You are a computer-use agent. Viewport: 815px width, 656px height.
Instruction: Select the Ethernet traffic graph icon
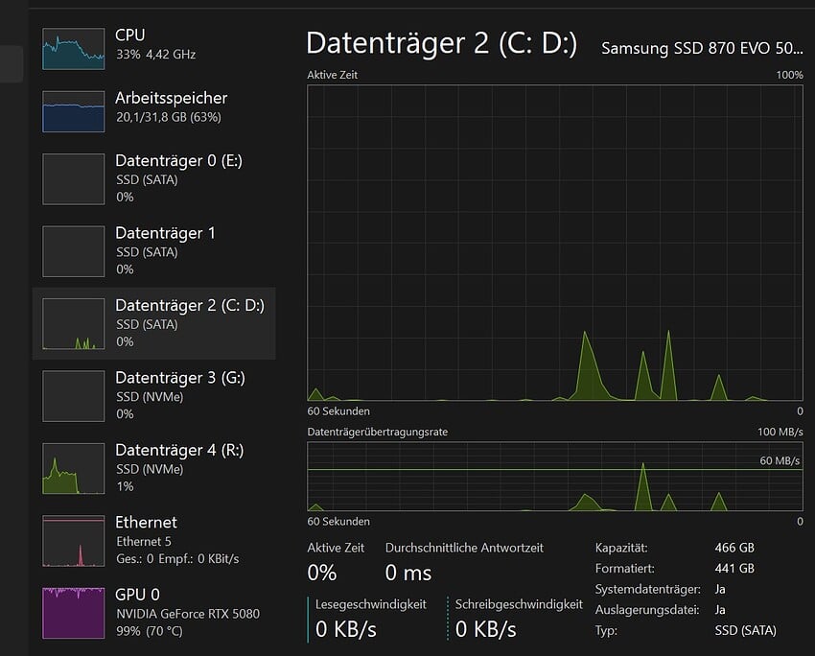point(73,540)
